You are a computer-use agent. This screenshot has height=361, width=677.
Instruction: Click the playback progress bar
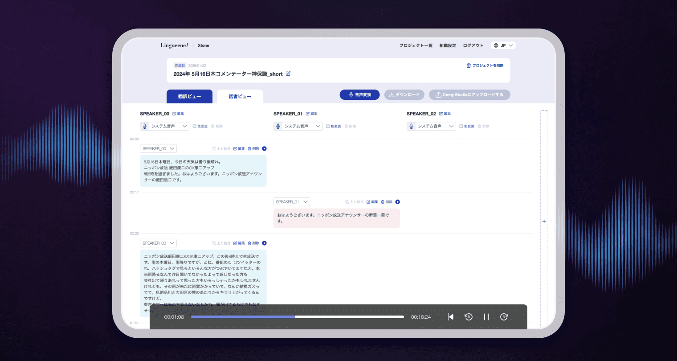297,317
